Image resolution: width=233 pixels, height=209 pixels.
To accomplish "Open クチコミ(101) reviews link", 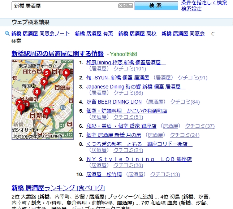I will click(130, 69).
